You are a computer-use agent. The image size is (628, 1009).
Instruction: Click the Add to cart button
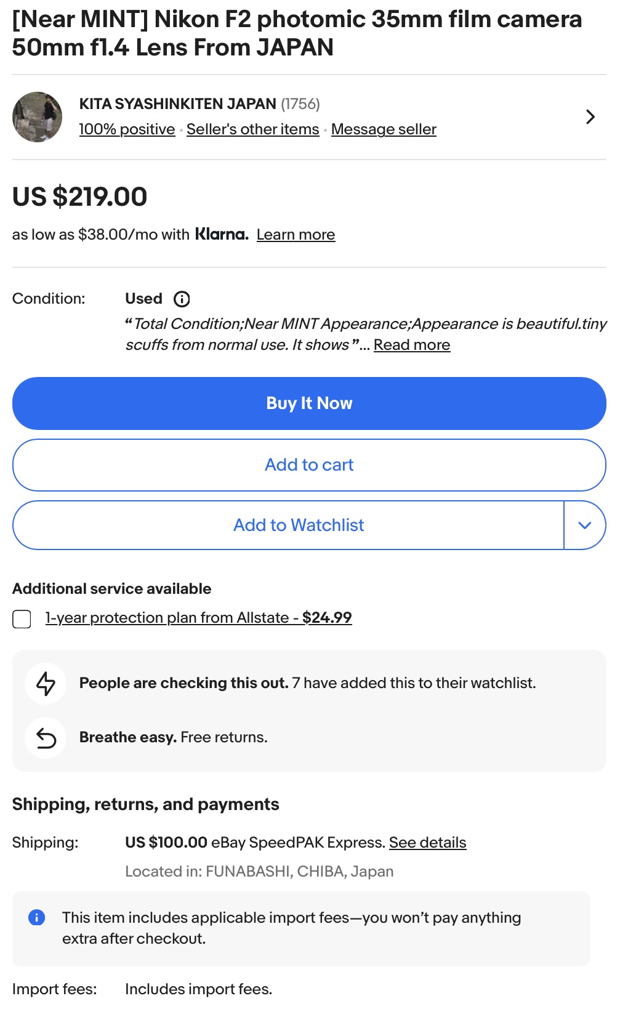pyautogui.click(x=309, y=465)
